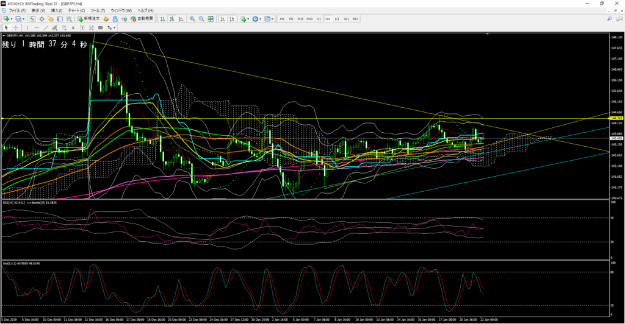Select the H4 timeframe
This screenshot has height=324, width=625.
328,19
